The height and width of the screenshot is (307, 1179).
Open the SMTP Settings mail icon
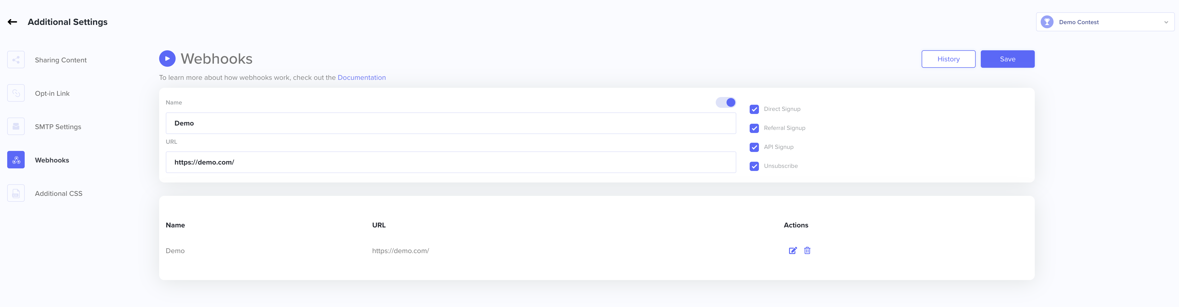coord(16,127)
